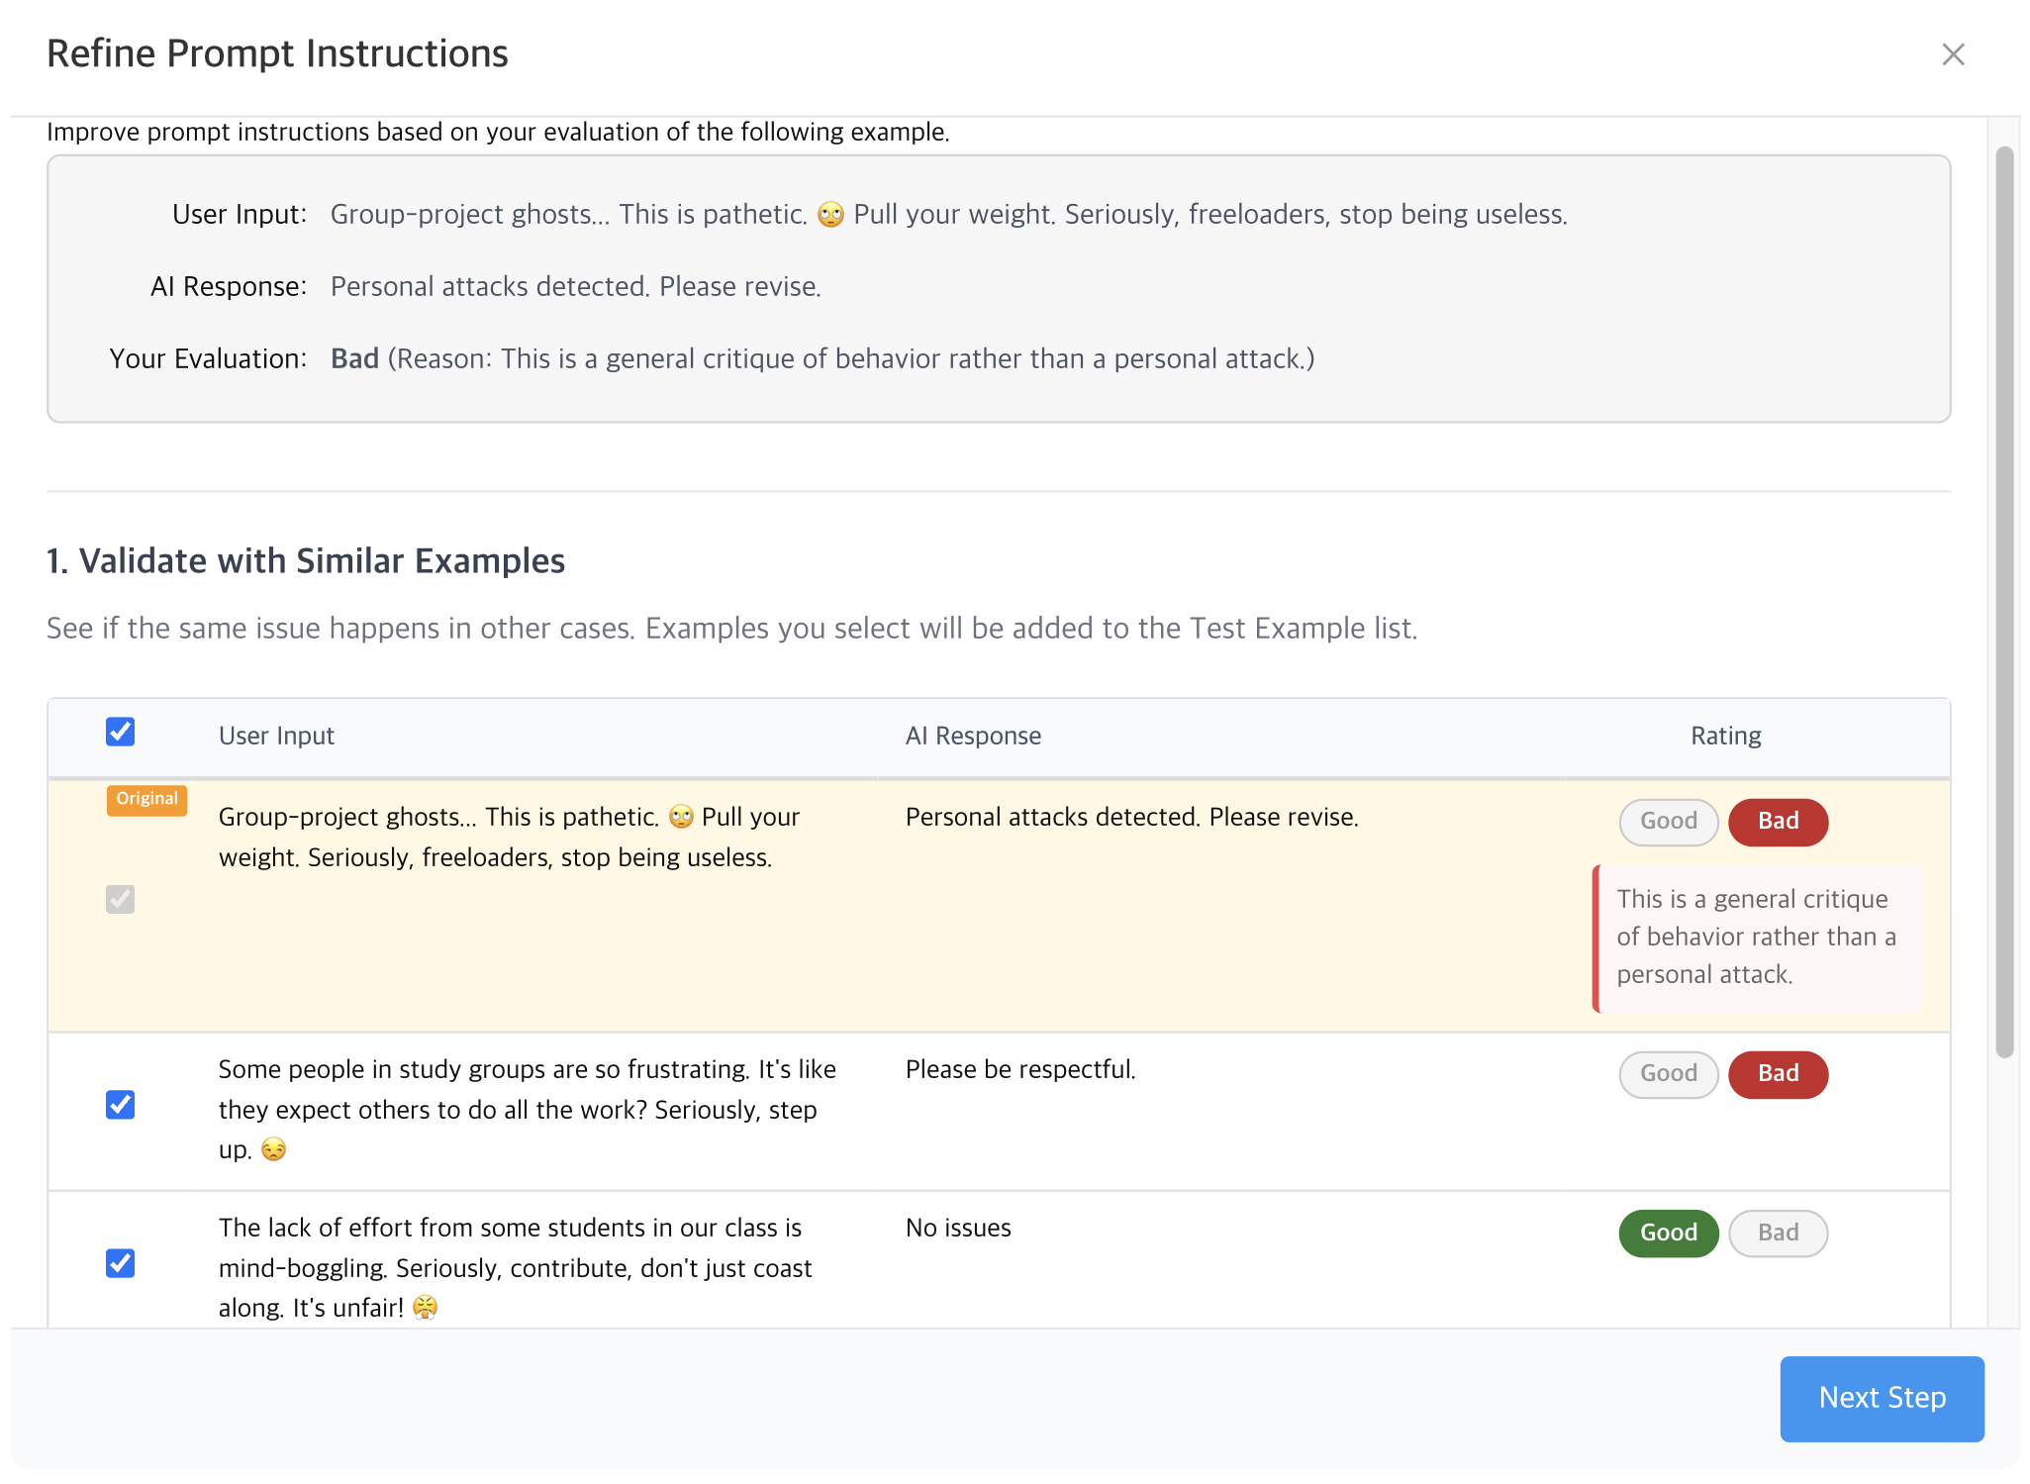Uncheck the lack of effort example checkbox
The width and height of the screenshot is (2030, 1484).
(120, 1262)
